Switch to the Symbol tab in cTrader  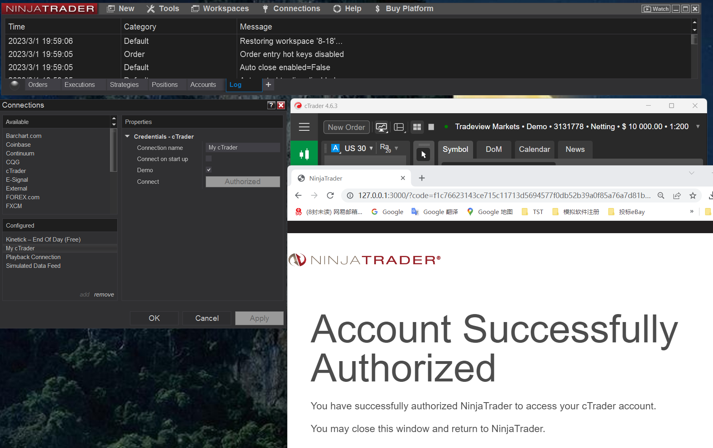[x=455, y=149]
